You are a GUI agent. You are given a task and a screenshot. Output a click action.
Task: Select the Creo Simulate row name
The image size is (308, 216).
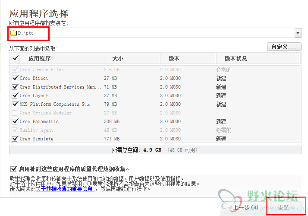[x=37, y=139]
